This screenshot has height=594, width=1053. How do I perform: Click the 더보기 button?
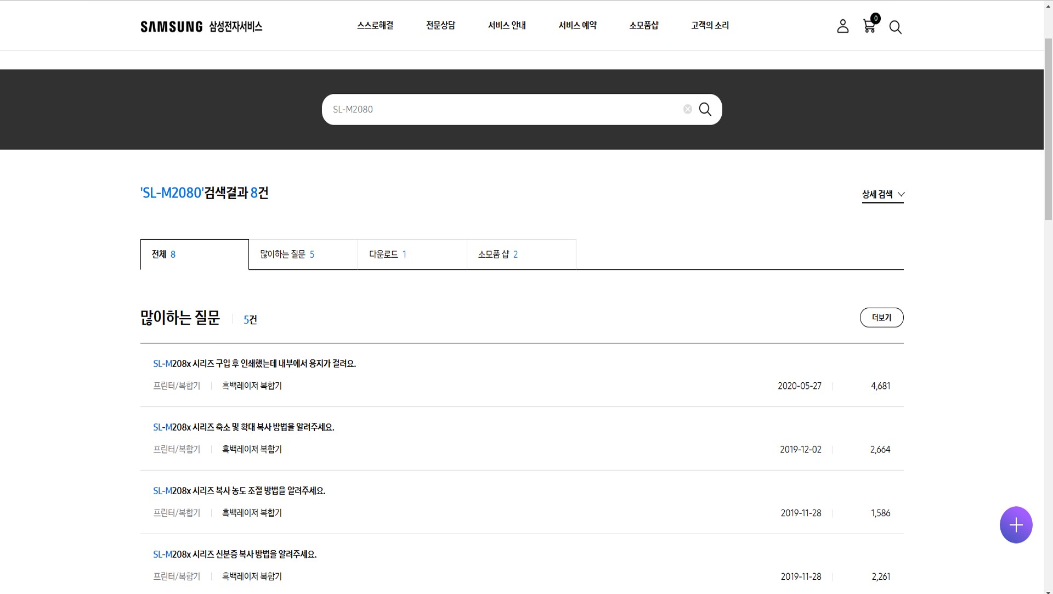pyautogui.click(x=881, y=318)
